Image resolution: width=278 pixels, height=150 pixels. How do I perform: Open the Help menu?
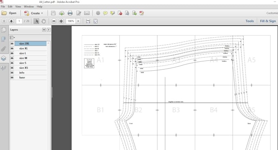coord(39,7)
